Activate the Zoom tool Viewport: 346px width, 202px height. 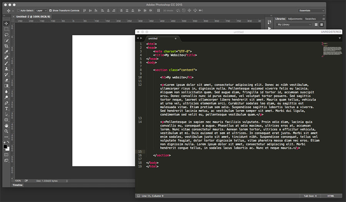[7, 131]
